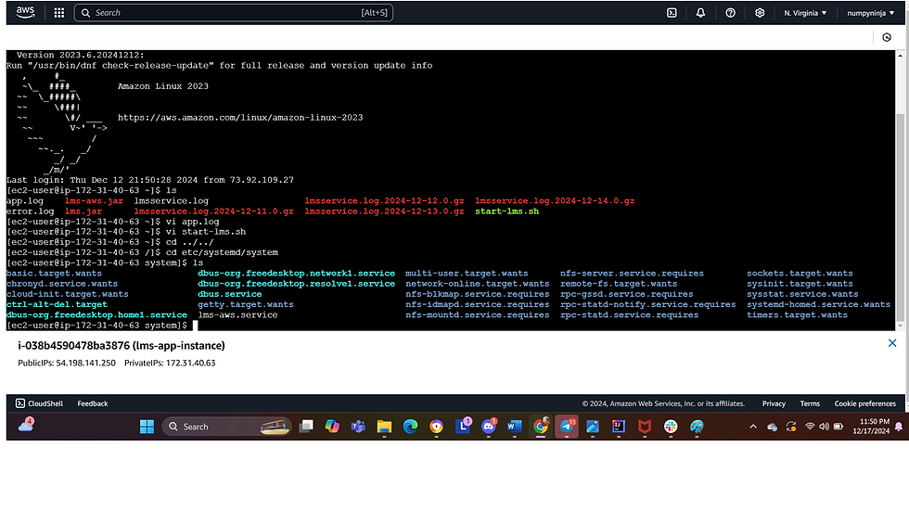Open the AWS console home logo
909x511 pixels.
click(25, 12)
